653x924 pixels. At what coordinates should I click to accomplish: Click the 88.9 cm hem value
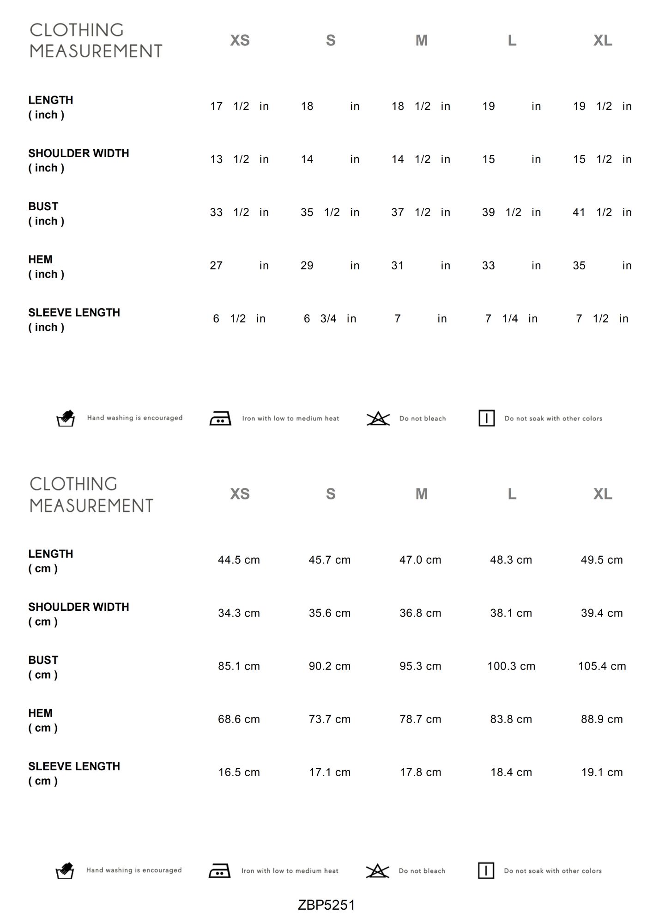[602, 719]
